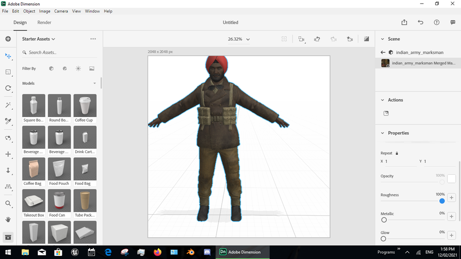Screen dimensions: 461x259
Task: Click the plus button next to Roughness
Action: 451,198
